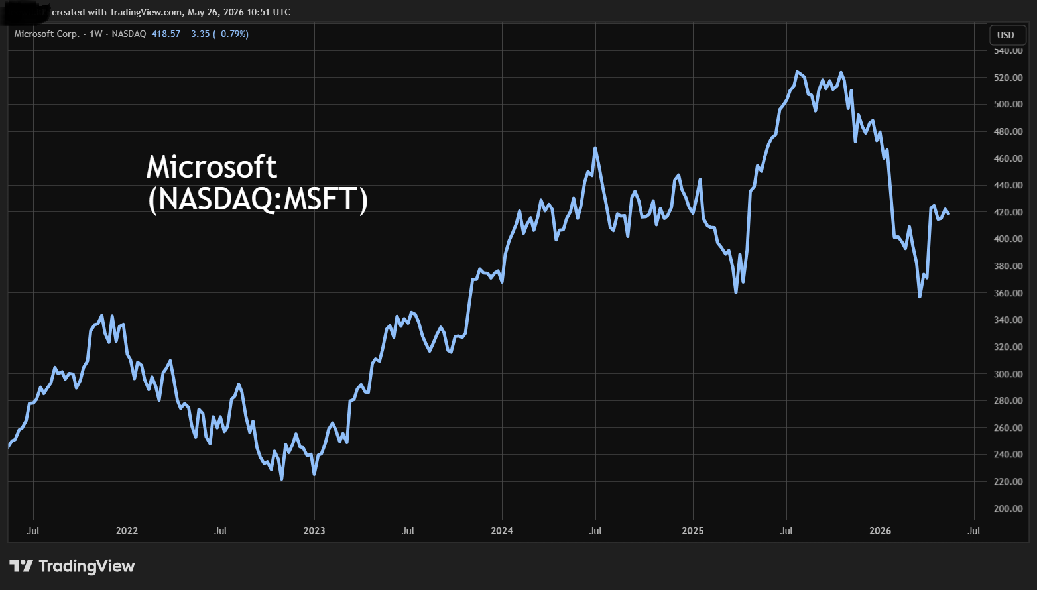Click the Microsoft Corp. symbol title
1037x590 pixels.
47,34
